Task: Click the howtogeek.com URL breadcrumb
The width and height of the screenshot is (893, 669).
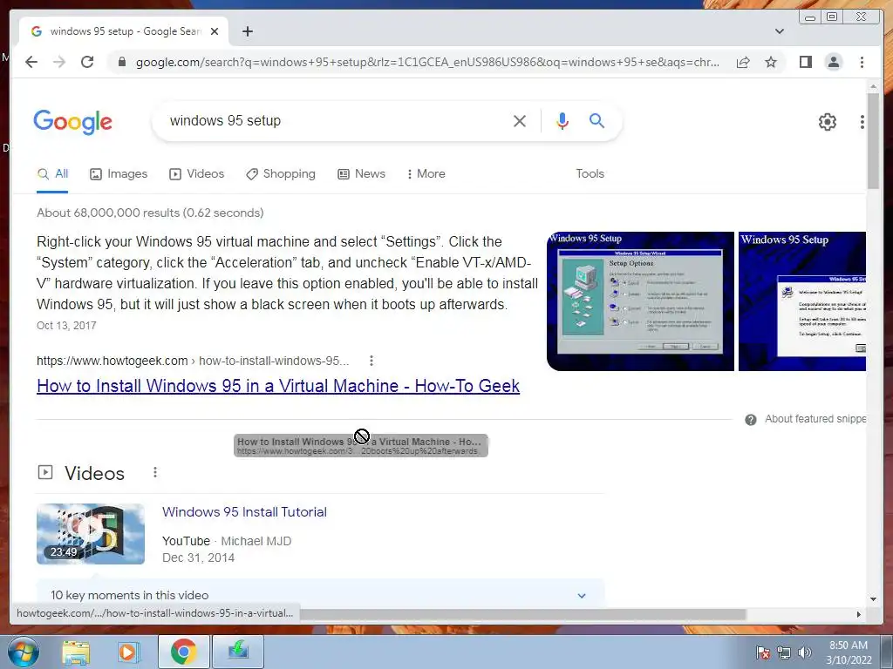Action: click(x=193, y=361)
